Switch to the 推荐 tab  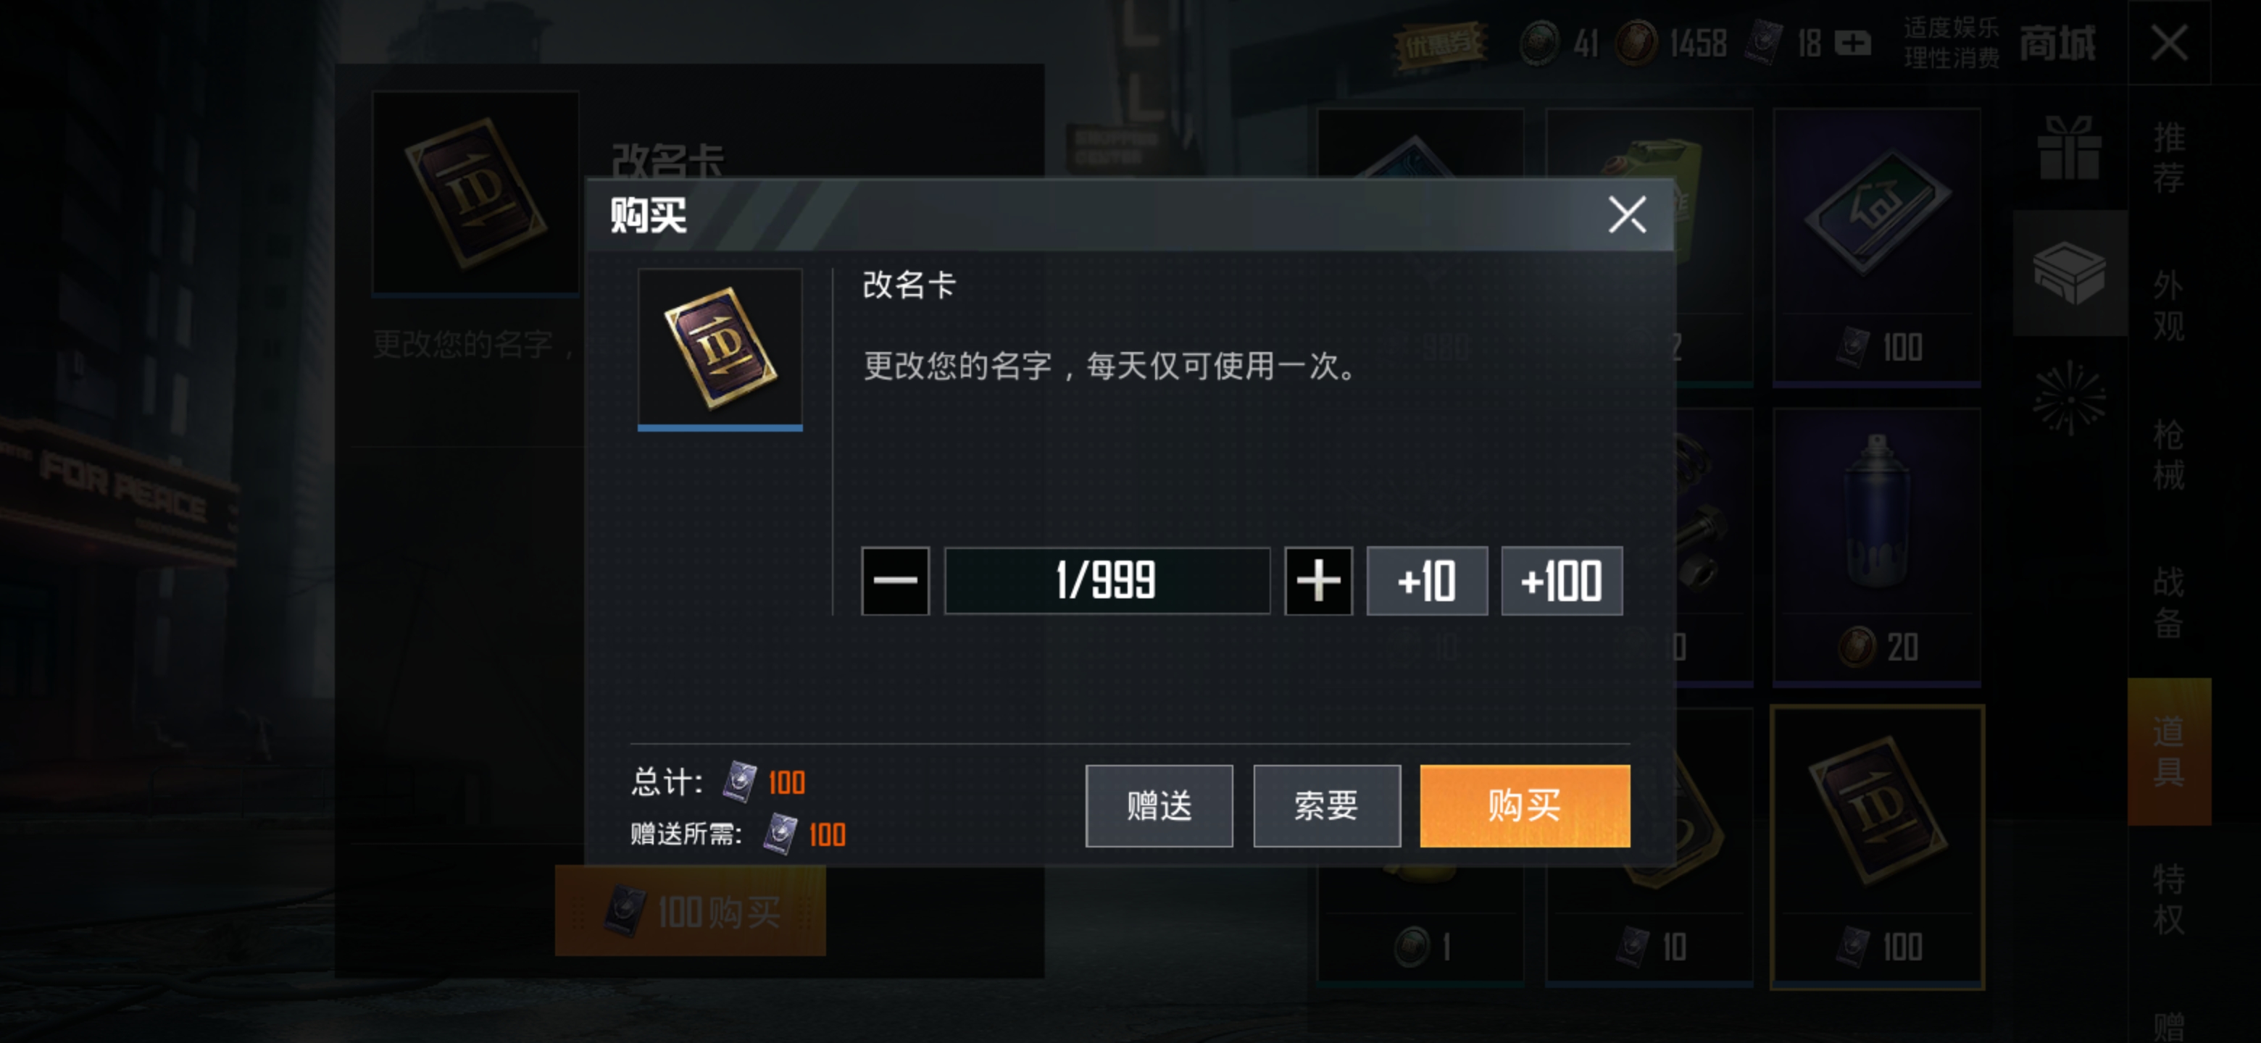point(2168,158)
